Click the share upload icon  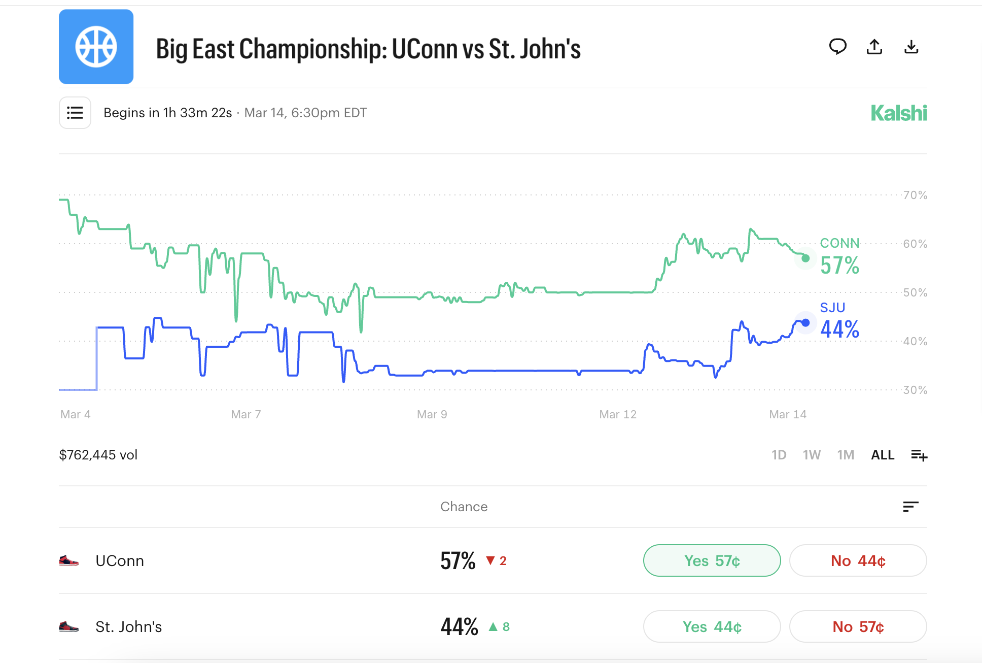click(x=874, y=47)
